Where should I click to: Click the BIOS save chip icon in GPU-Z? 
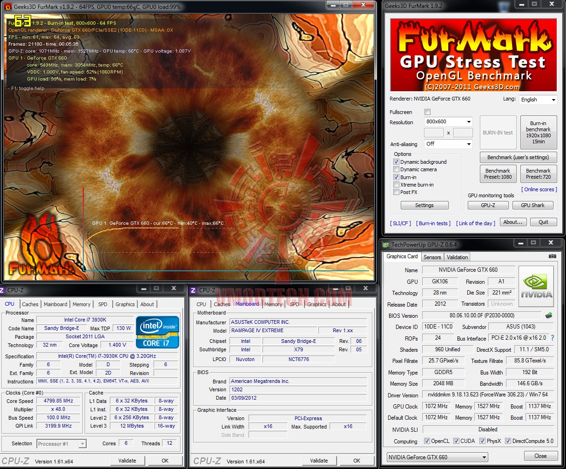pyautogui.click(x=549, y=315)
